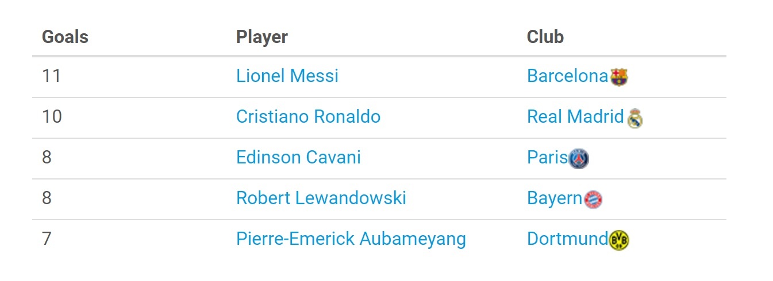Follow the Dortmund club text link

567,239
